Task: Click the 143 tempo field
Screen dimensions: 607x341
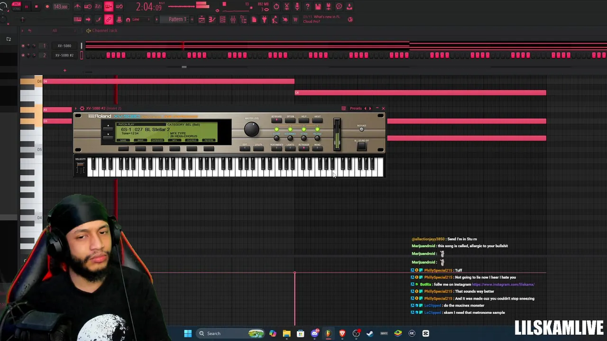Action: (61, 7)
